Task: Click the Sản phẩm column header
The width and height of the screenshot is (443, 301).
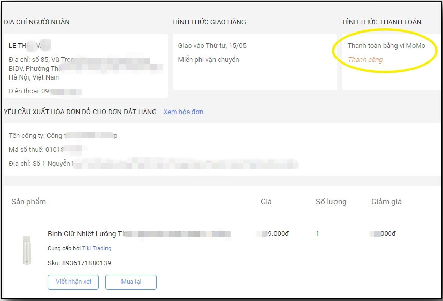Action: (27, 201)
